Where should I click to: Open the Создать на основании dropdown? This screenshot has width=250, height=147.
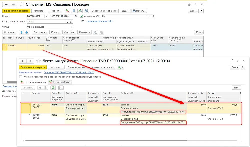[x=104, y=11]
